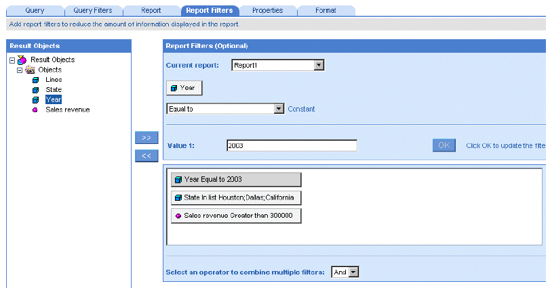The height and width of the screenshot is (288, 550).
Task: Select the Year tree item
Action: pos(53,99)
